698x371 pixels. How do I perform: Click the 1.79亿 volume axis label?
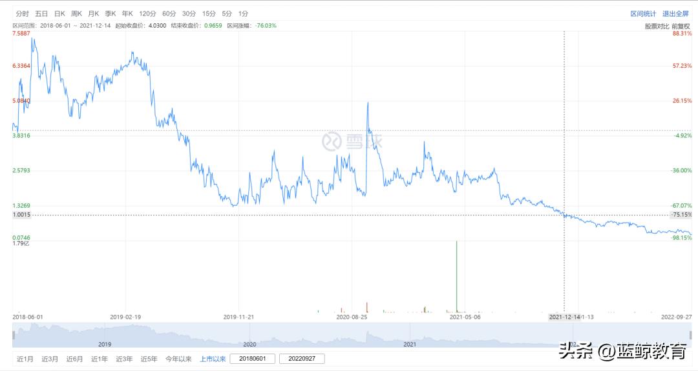click(21, 243)
